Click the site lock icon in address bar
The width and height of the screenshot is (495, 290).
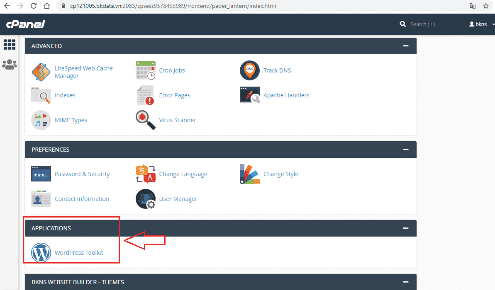[63, 6]
